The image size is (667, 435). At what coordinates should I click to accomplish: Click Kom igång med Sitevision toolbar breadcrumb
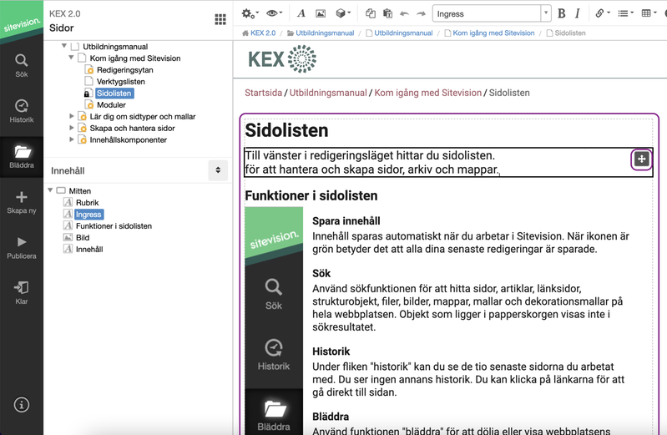489,33
